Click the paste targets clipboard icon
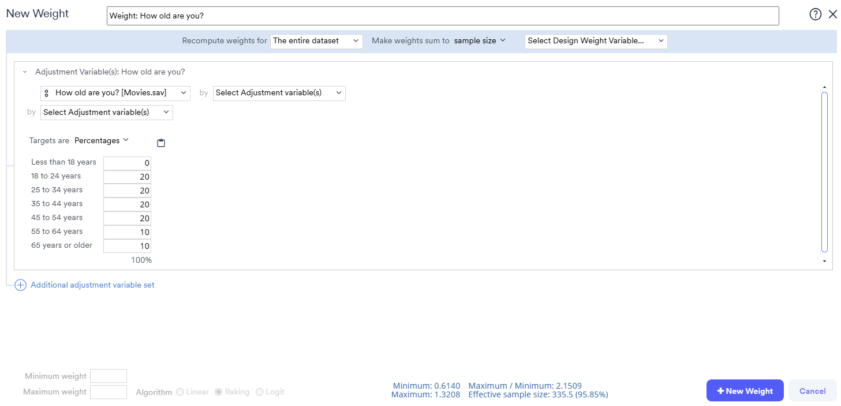Screen dimensions: 841x406 tap(161, 143)
